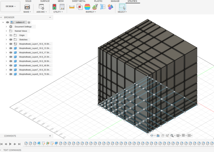Open the DESIGN workspace dropdown
Viewport: 214px width, 152px height.
coord(10,6)
